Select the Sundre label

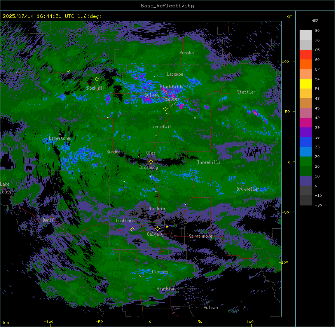click(113, 152)
